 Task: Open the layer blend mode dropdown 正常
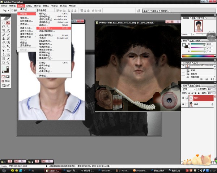[190, 89]
